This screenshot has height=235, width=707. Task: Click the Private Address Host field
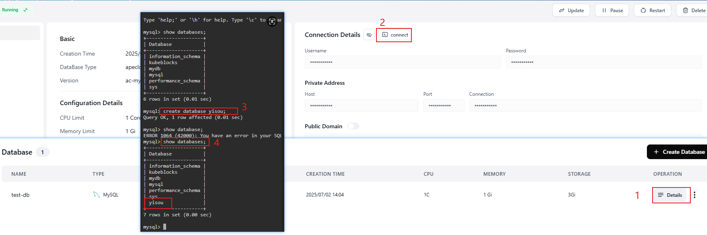tap(361, 106)
